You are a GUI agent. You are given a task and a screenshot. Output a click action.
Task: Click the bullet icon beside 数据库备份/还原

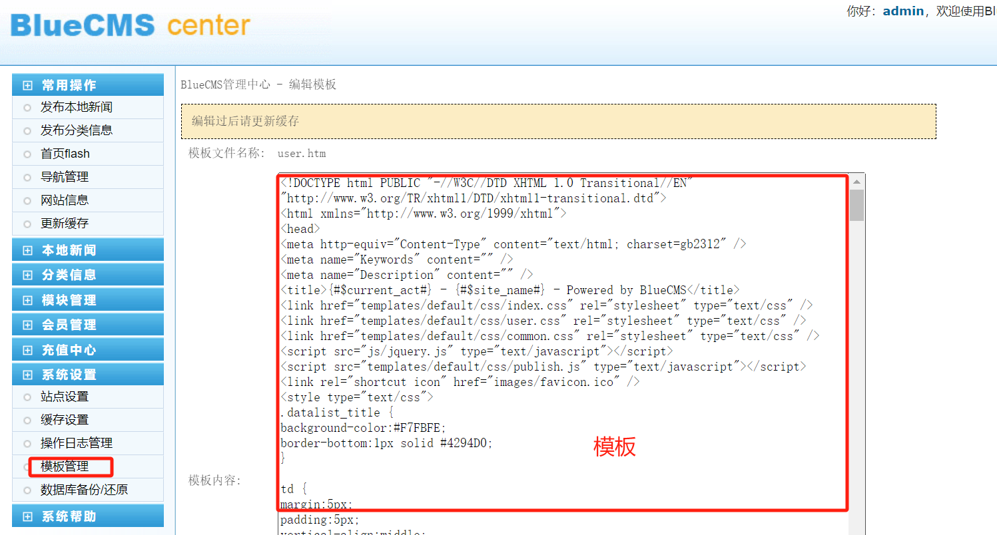(x=27, y=490)
